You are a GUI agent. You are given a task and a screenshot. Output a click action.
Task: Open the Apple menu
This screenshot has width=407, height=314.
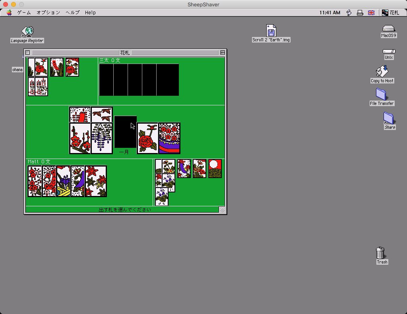tap(9, 12)
